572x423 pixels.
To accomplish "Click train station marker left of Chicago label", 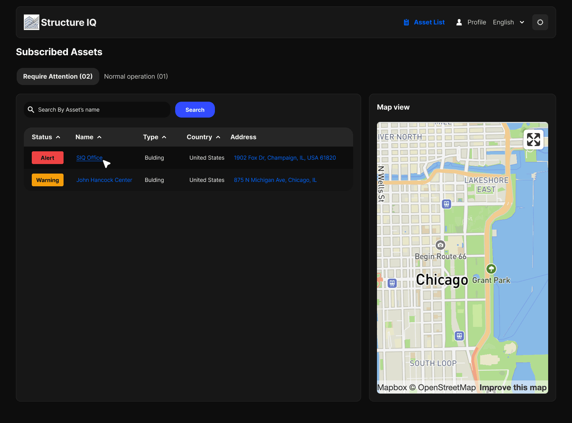I will click(392, 283).
